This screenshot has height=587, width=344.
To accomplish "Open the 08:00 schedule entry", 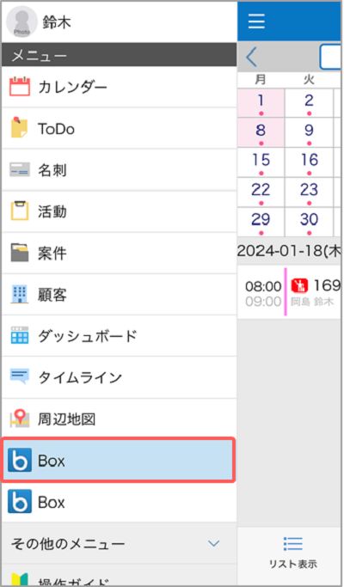I will [x=290, y=292].
